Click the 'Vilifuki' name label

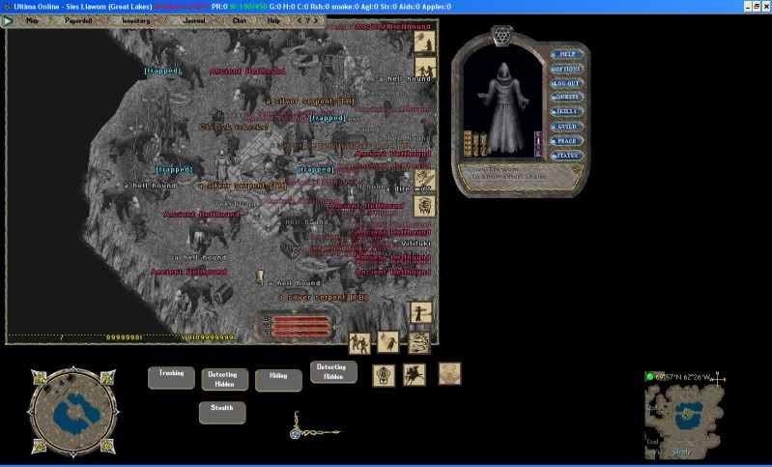(416, 244)
